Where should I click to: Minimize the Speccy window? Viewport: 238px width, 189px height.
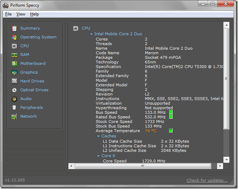(203, 4)
